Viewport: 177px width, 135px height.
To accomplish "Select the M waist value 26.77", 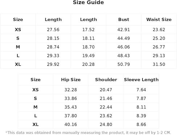I will click(159, 47).
